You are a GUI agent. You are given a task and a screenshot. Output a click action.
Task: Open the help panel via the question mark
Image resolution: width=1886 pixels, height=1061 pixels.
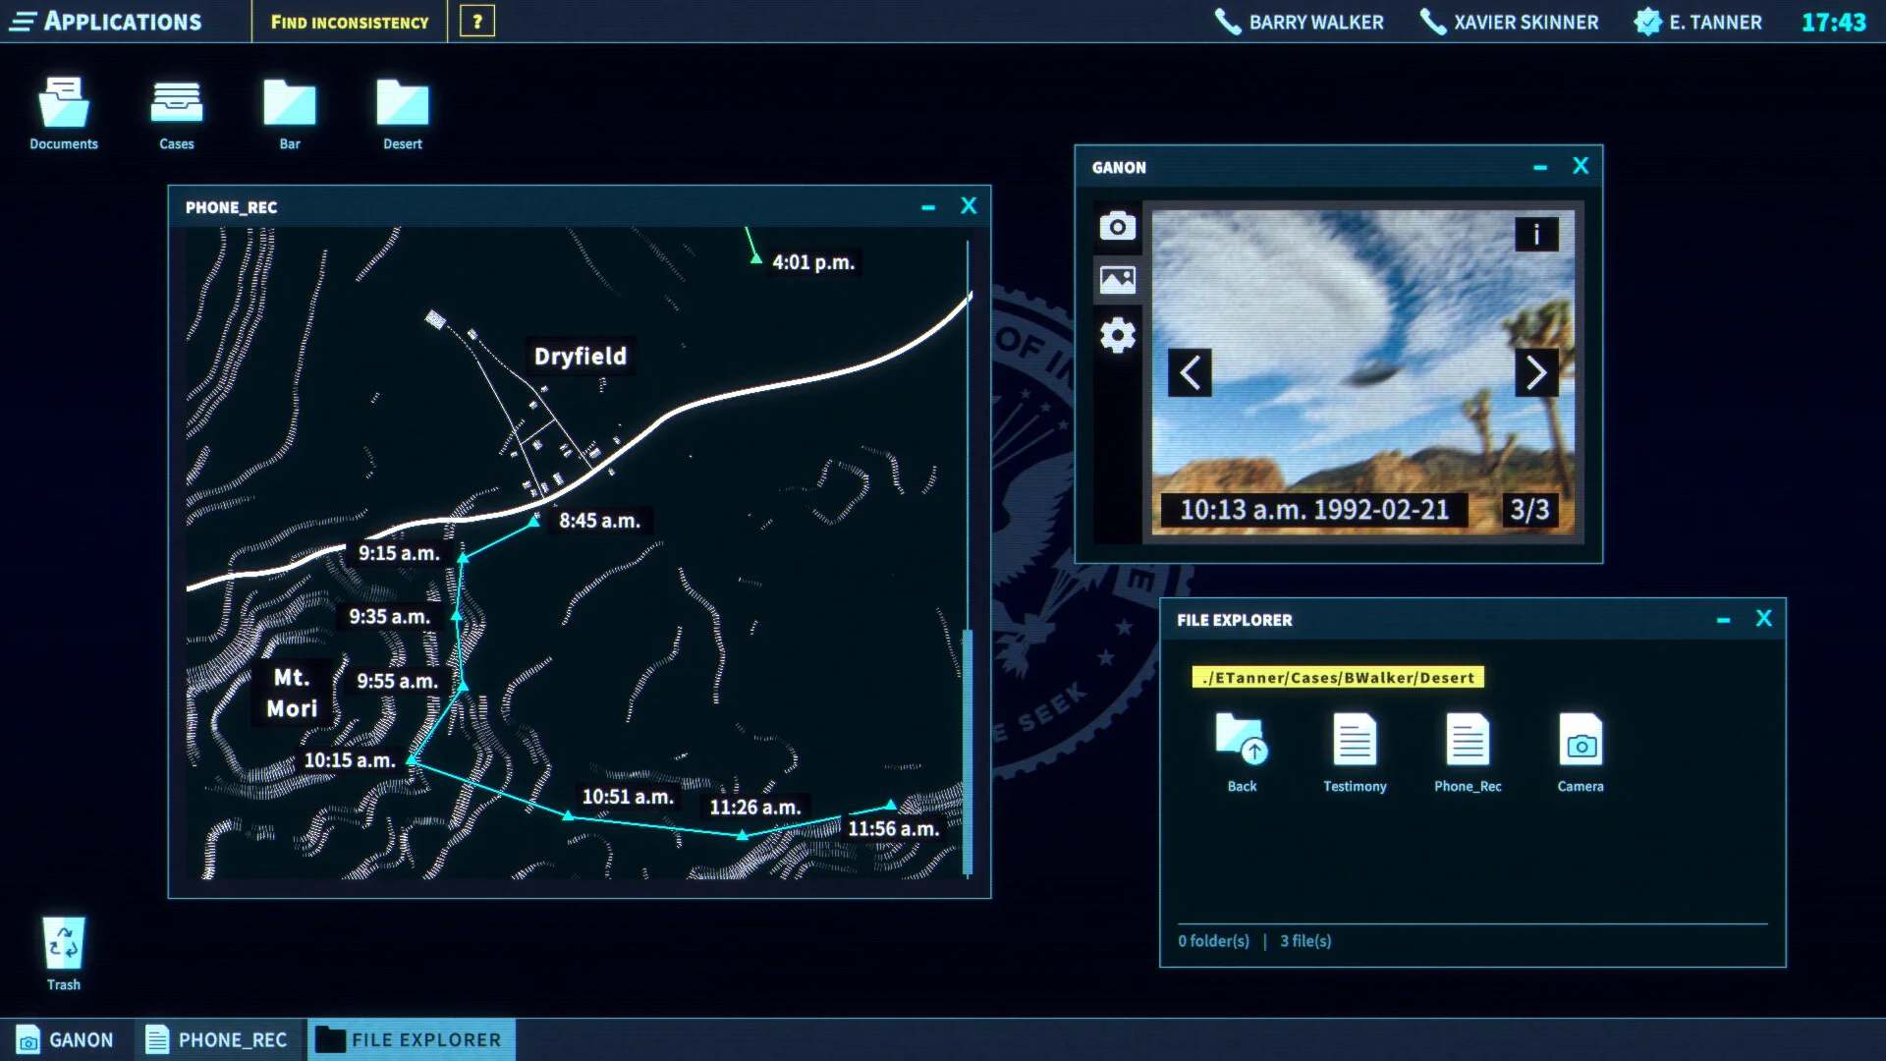click(476, 22)
